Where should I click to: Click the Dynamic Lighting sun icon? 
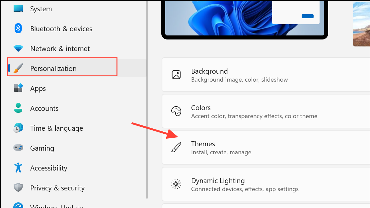176,184
